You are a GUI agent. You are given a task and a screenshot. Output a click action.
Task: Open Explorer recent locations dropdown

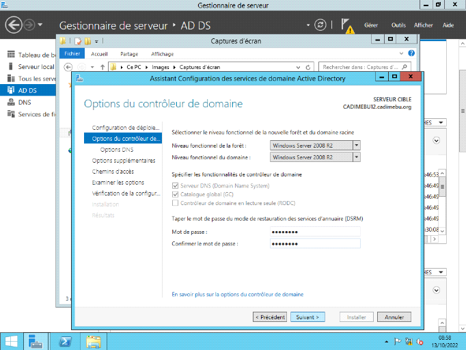pos(92,67)
